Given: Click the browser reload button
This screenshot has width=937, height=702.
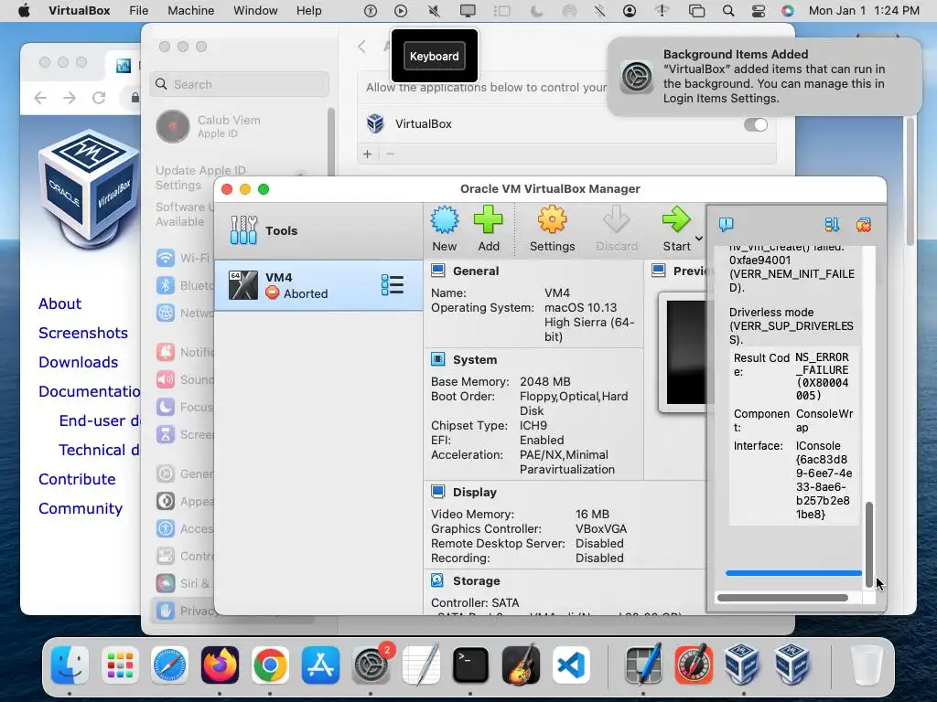Looking at the screenshot, I should pos(99,97).
